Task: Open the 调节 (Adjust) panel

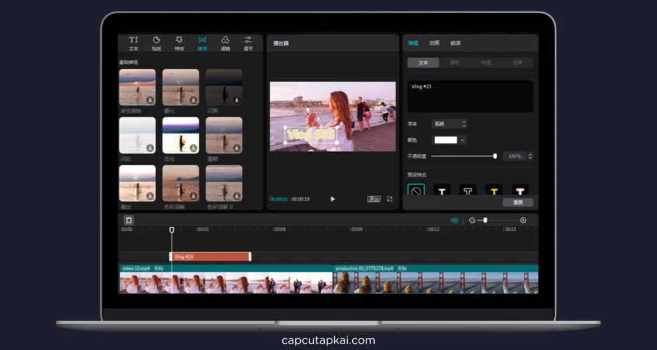Action: click(248, 43)
